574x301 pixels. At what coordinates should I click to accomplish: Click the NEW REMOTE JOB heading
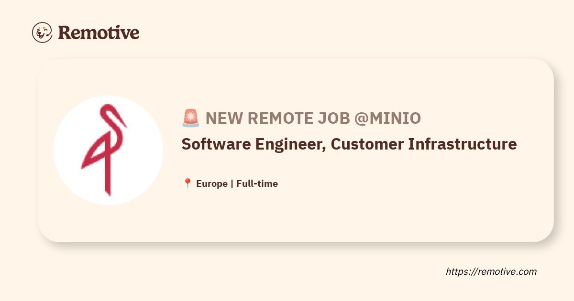pos(278,118)
